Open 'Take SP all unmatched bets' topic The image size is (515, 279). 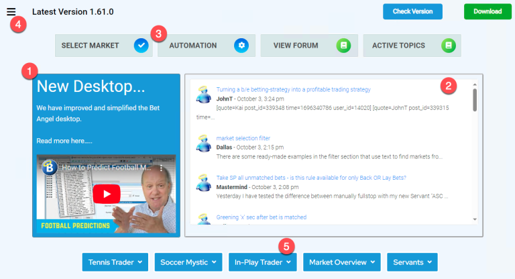(x=311, y=178)
